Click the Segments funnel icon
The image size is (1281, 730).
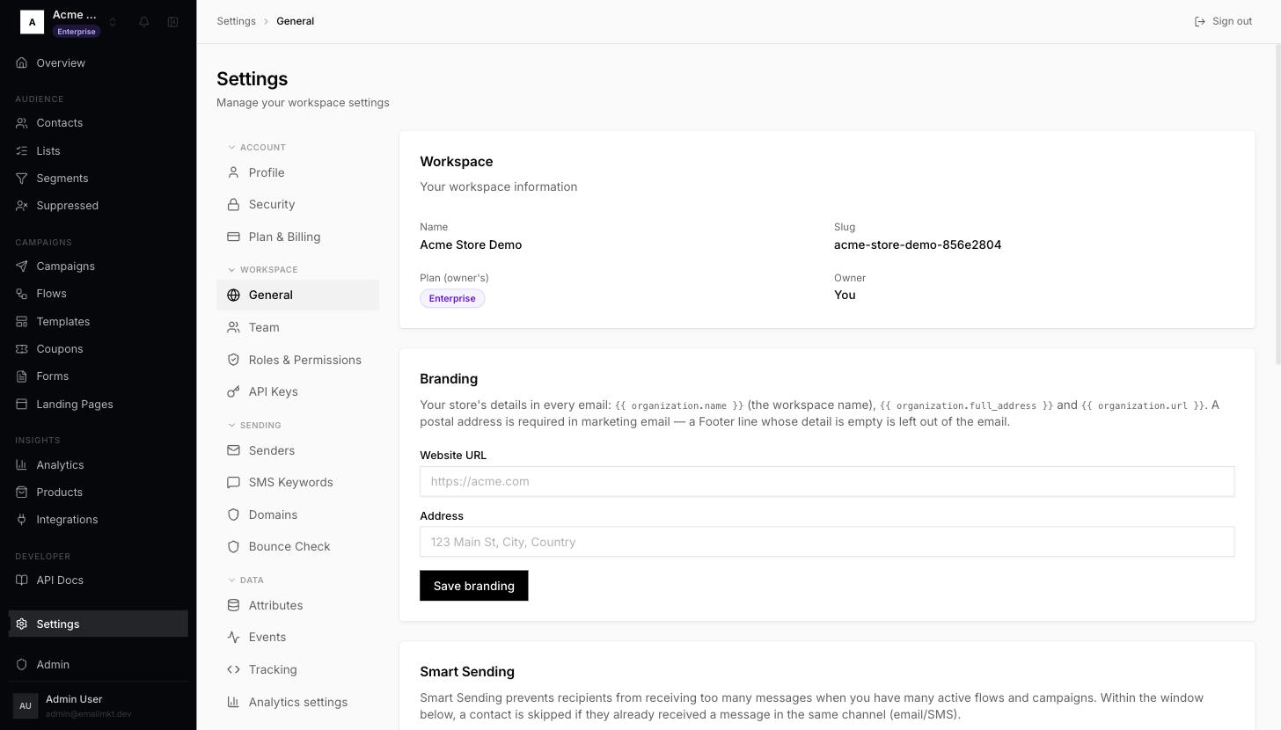pos(22,179)
